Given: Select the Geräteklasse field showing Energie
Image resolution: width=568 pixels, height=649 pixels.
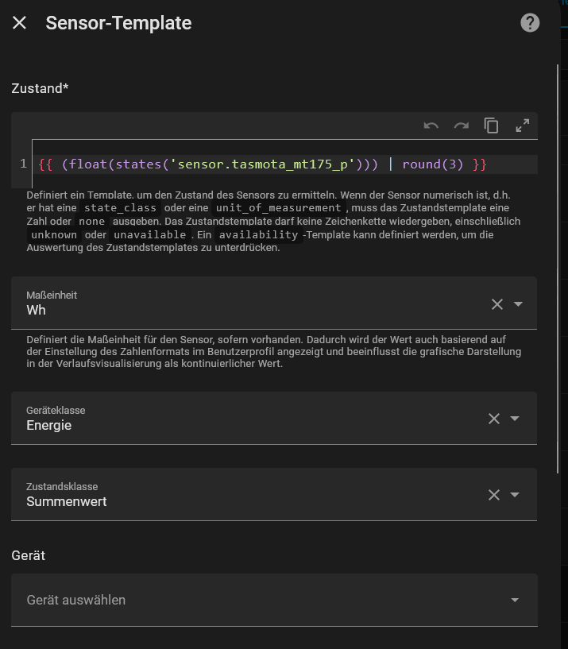Looking at the screenshot, I should [238, 424].
